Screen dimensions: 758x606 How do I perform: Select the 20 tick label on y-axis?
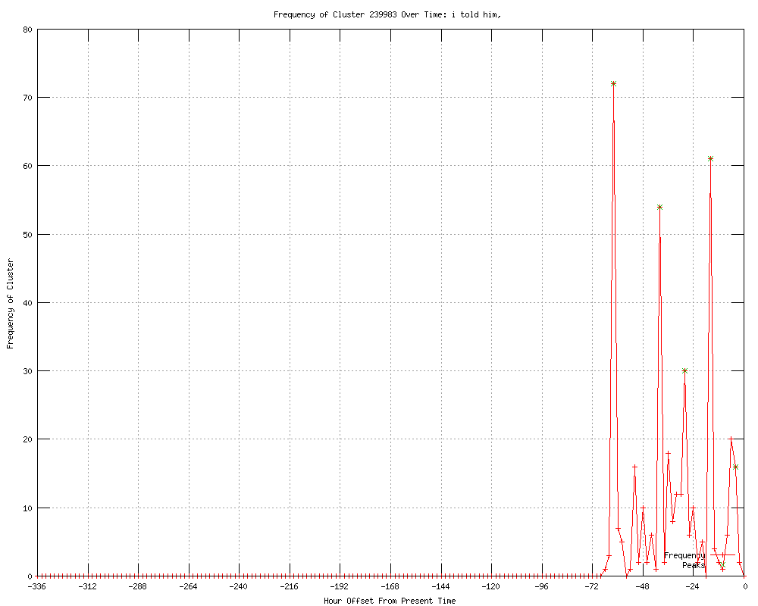pos(27,439)
